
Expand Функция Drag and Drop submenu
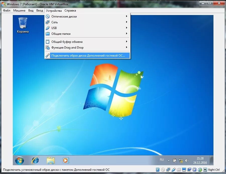[88, 48]
